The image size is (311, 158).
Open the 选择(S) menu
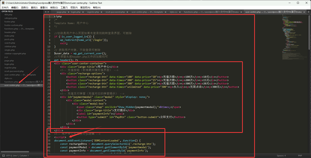[x=25, y=8]
